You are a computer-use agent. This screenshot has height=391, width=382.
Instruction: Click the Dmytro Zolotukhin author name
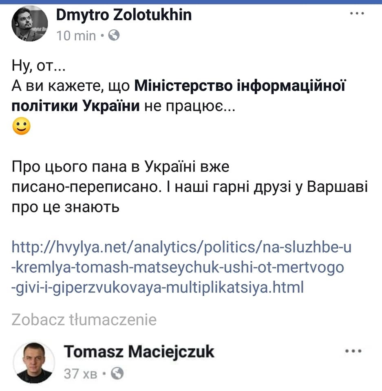pos(124,15)
